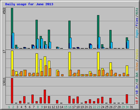
Task: Click the 17 y-axis label of the middle chart
Action: point(4,52)
